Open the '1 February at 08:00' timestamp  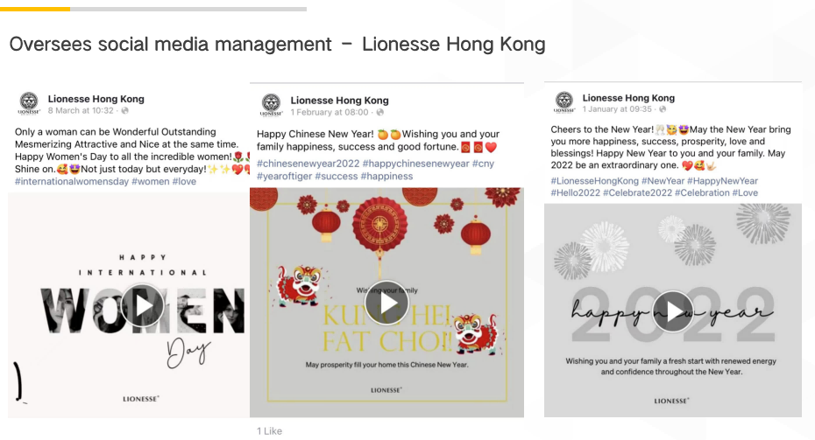coord(330,112)
